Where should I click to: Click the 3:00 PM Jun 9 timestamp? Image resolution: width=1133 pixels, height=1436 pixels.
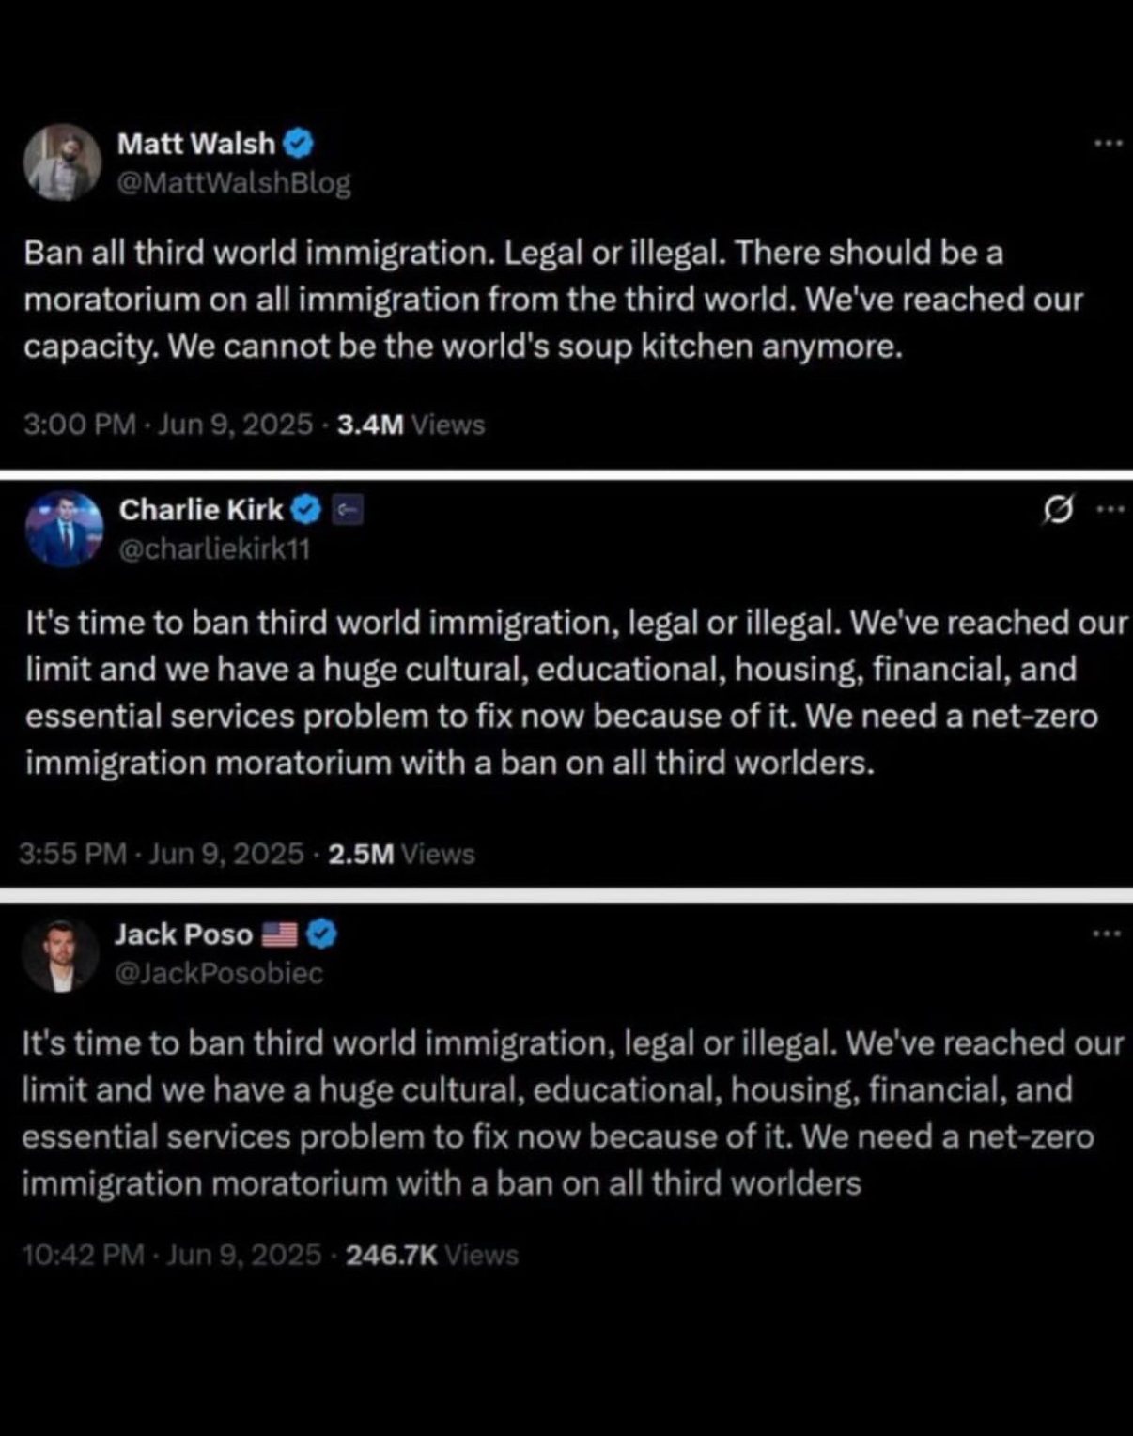coord(167,425)
